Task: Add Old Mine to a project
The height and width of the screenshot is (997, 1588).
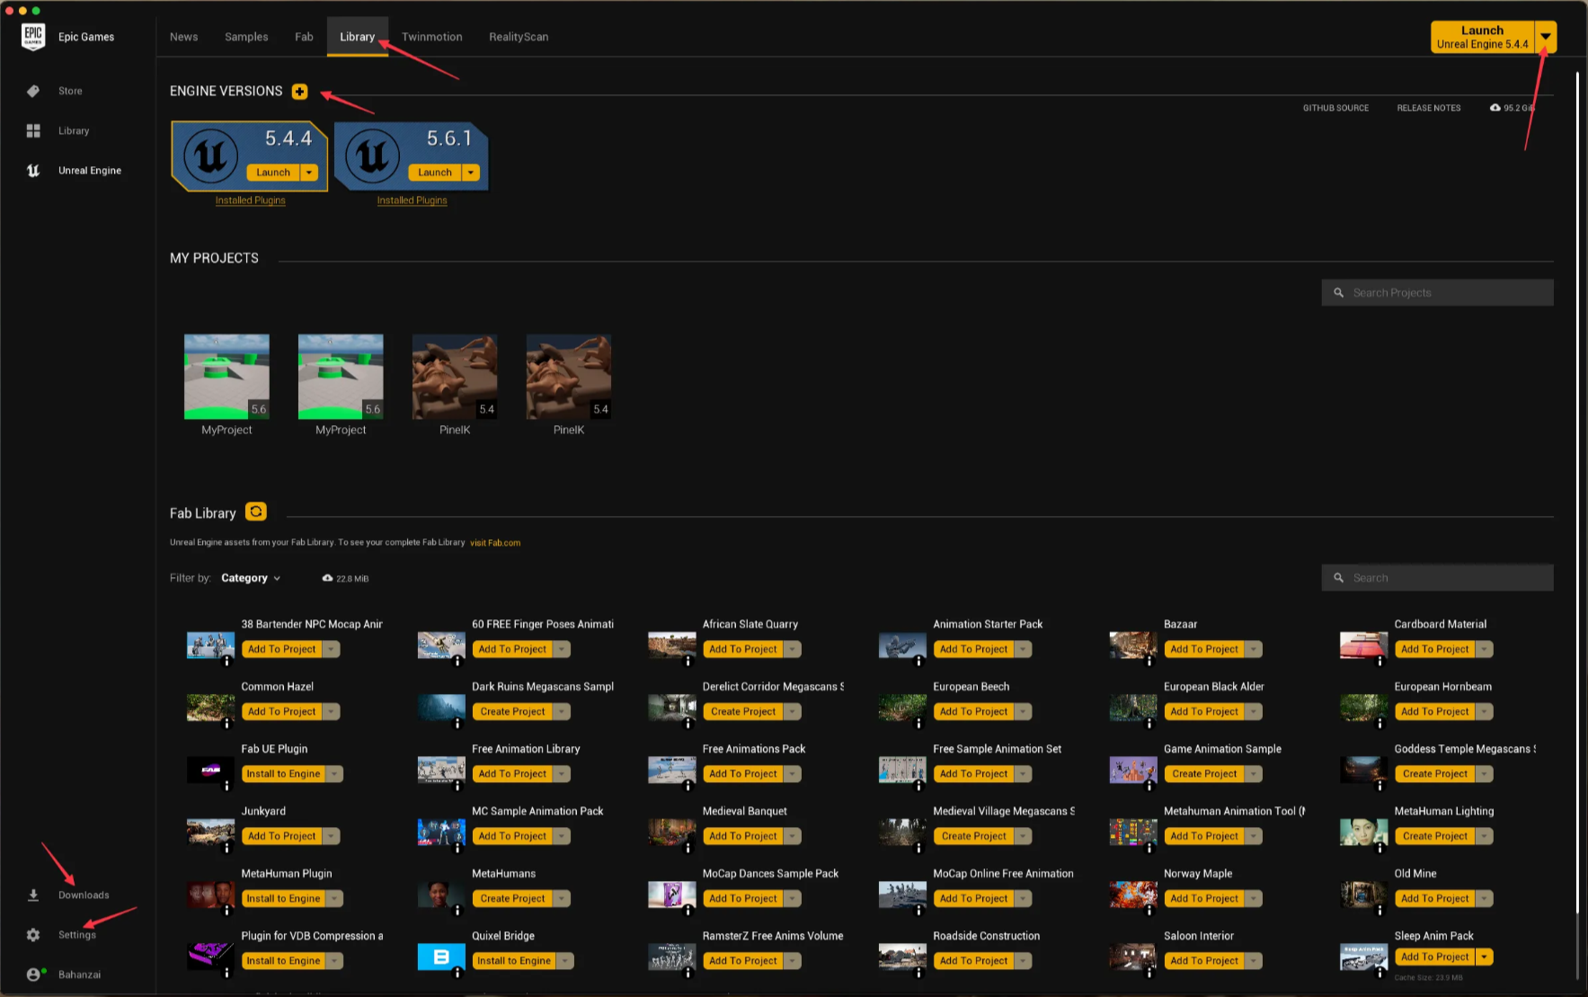Action: (x=1435, y=899)
